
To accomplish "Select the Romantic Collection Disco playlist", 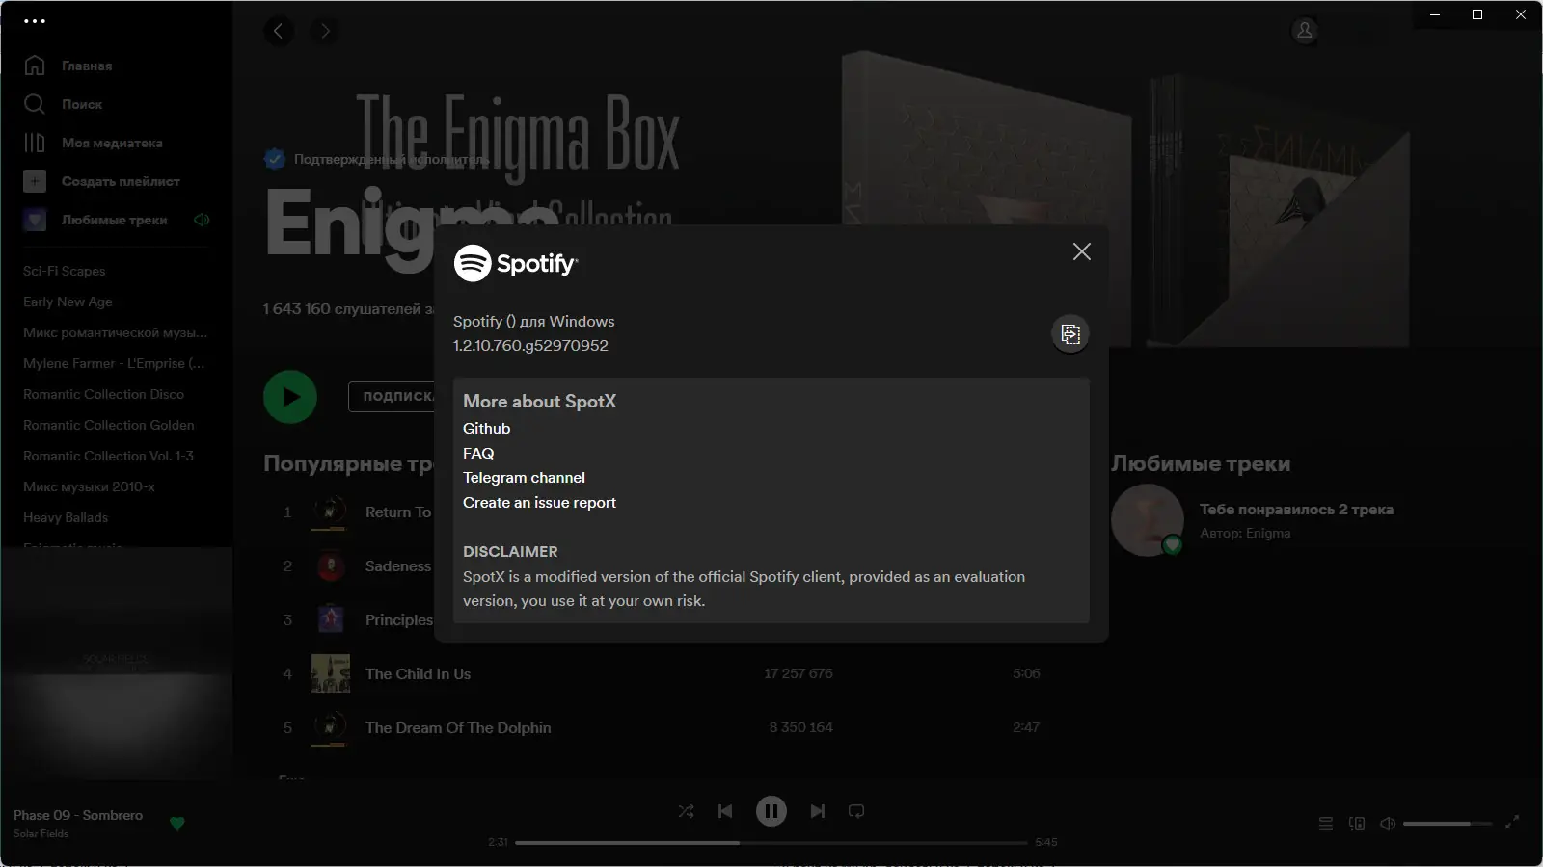I will [x=103, y=394].
